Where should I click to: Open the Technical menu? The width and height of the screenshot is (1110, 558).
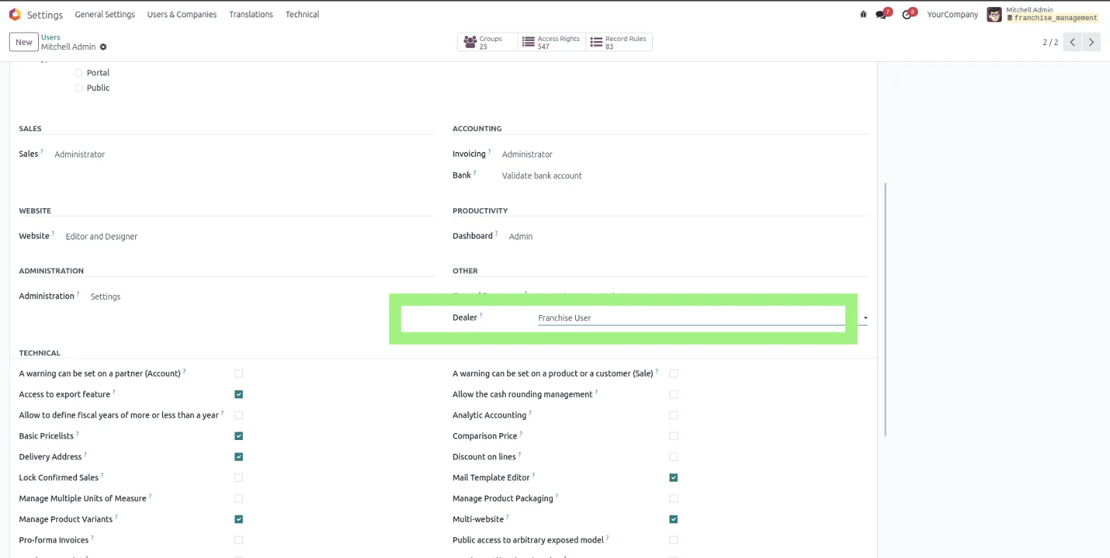pos(302,15)
